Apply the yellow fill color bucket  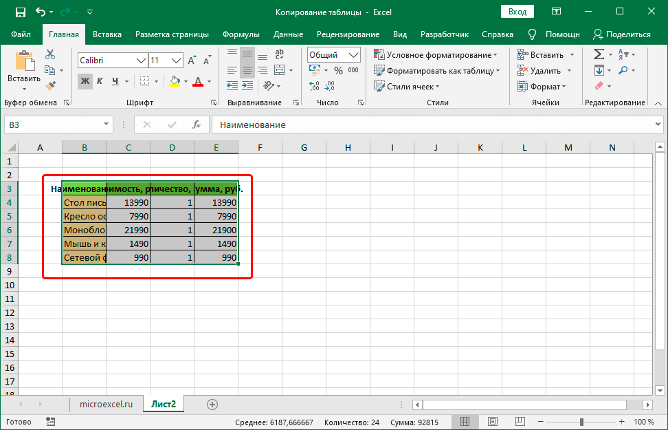coord(175,81)
